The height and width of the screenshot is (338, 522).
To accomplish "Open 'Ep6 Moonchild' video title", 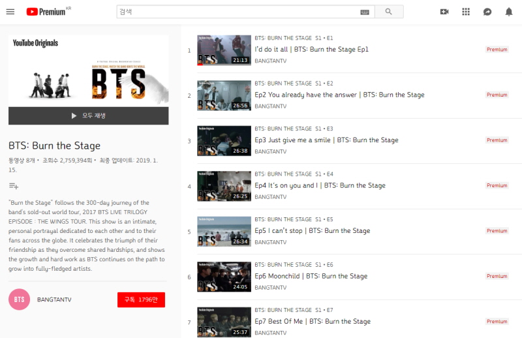I will tap(311, 276).
